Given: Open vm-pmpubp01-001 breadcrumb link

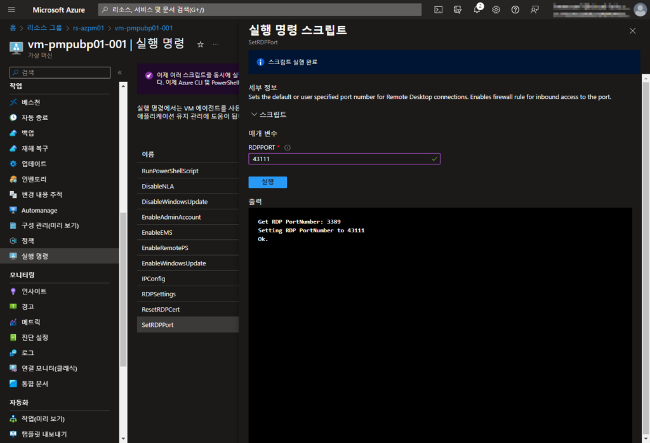Looking at the screenshot, I should (143, 28).
